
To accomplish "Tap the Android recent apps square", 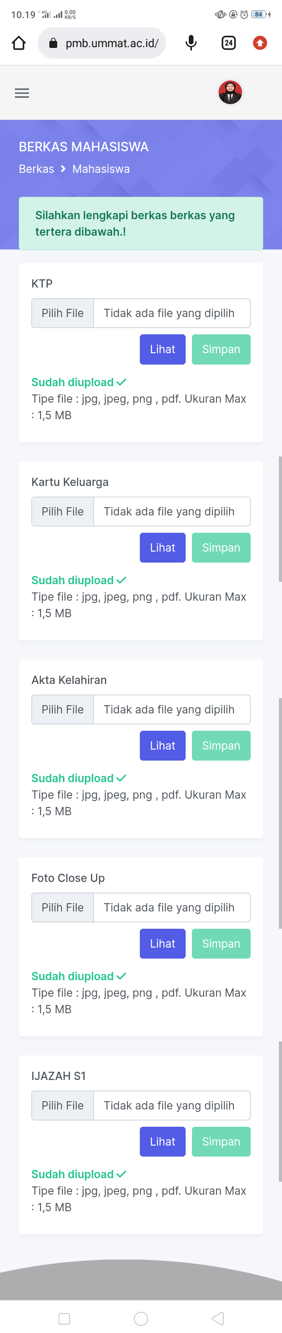I will (65, 1318).
